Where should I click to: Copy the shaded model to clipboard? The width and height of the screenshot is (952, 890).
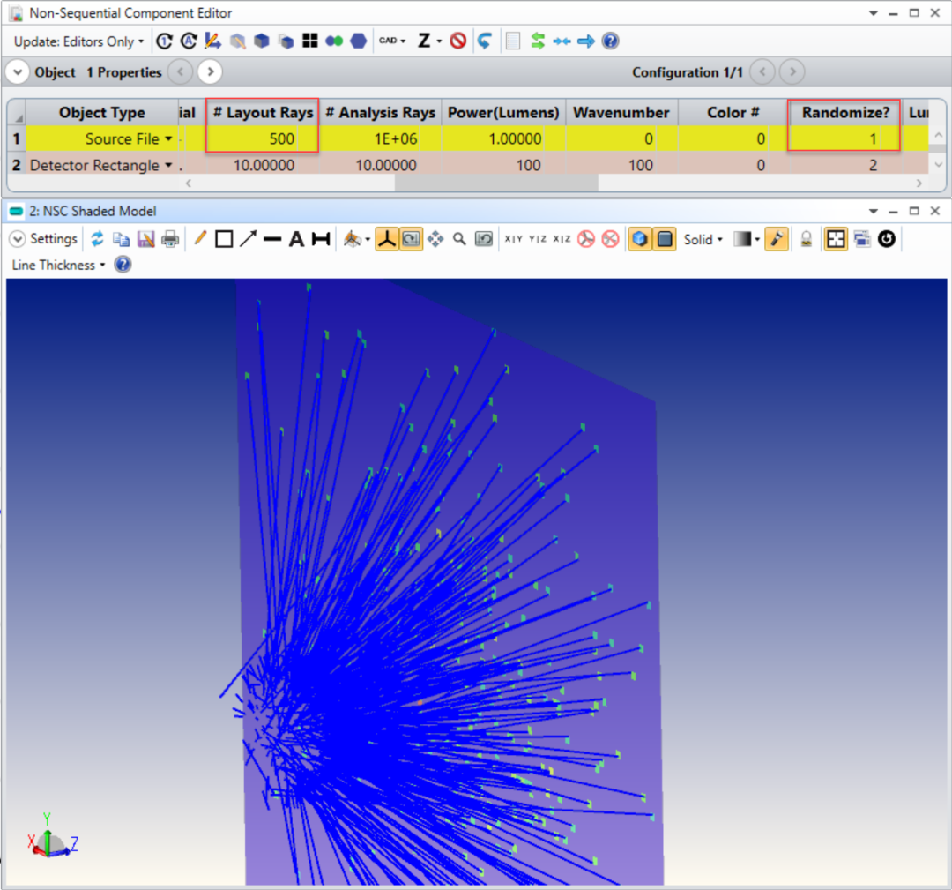122,238
